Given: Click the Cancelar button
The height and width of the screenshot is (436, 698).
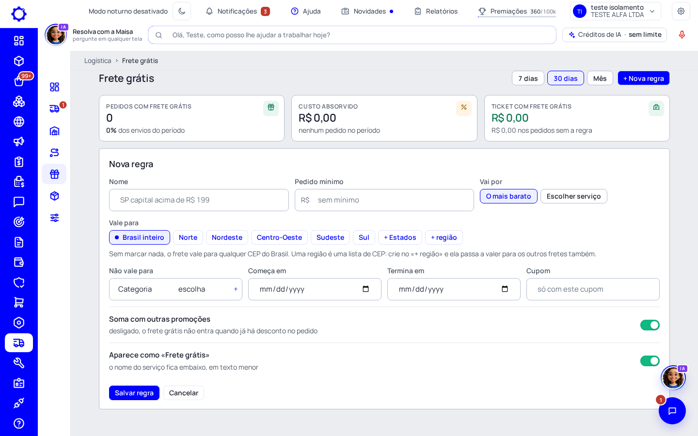Looking at the screenshot, I should (x=184, y=393).
